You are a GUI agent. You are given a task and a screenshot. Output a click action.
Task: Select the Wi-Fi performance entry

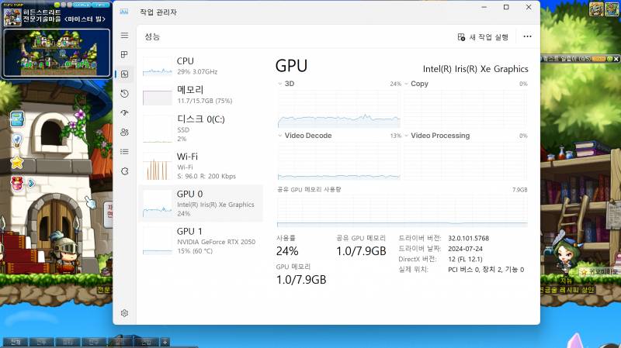(x=201, y=166)
